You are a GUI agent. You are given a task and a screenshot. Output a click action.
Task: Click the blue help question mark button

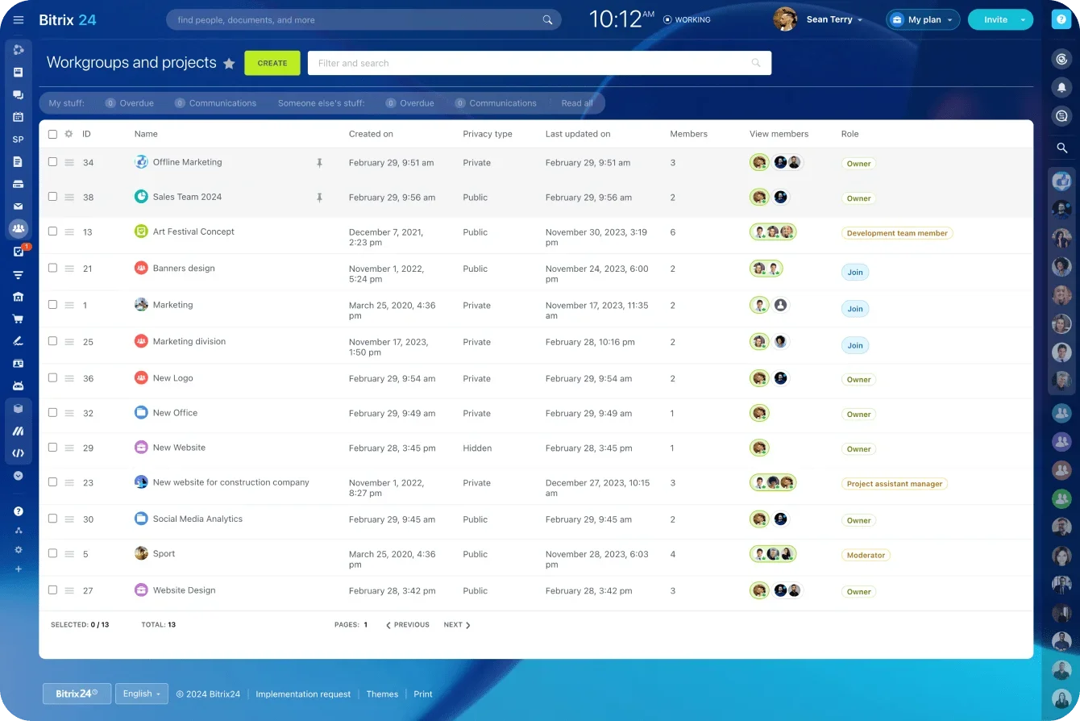click(x=1061, y=19)
